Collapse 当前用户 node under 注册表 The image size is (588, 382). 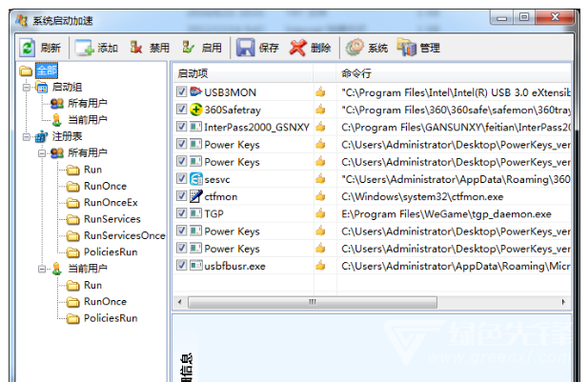point(42,269)
